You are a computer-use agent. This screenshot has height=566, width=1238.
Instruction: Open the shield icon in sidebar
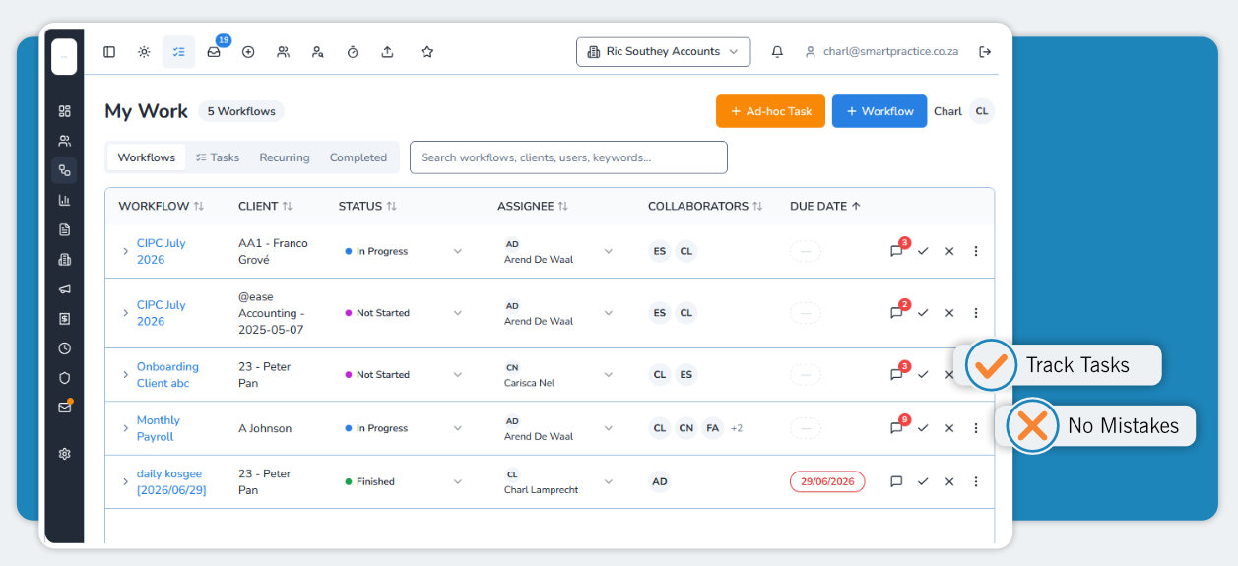65,378
